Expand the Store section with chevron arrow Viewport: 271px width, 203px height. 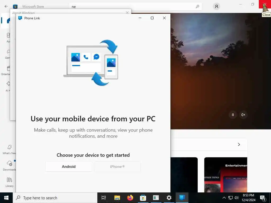[239, 145]
